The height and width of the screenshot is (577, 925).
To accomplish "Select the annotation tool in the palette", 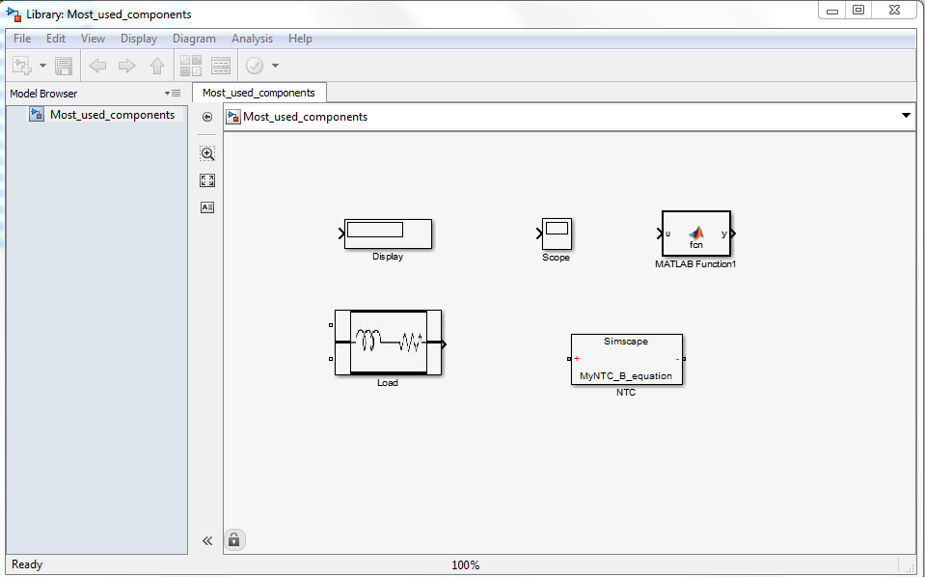I will click(x=206, y=206).
